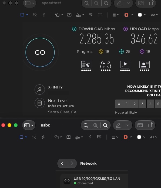Image resolution: width=161 pixels, height=188 pixels.
Task: Click the idle ping icon showing 18
Action: (x=101, y=52)
